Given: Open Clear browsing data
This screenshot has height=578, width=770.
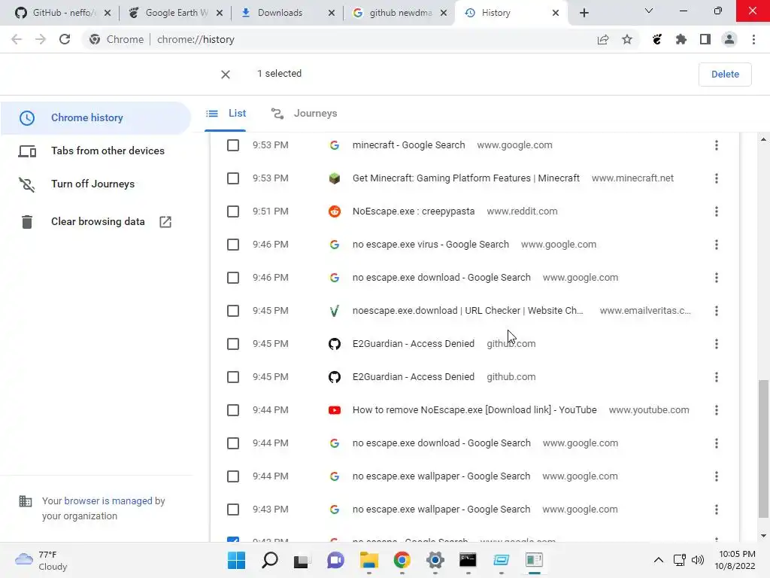Looking at the screenshot, I should coord(95,222).
